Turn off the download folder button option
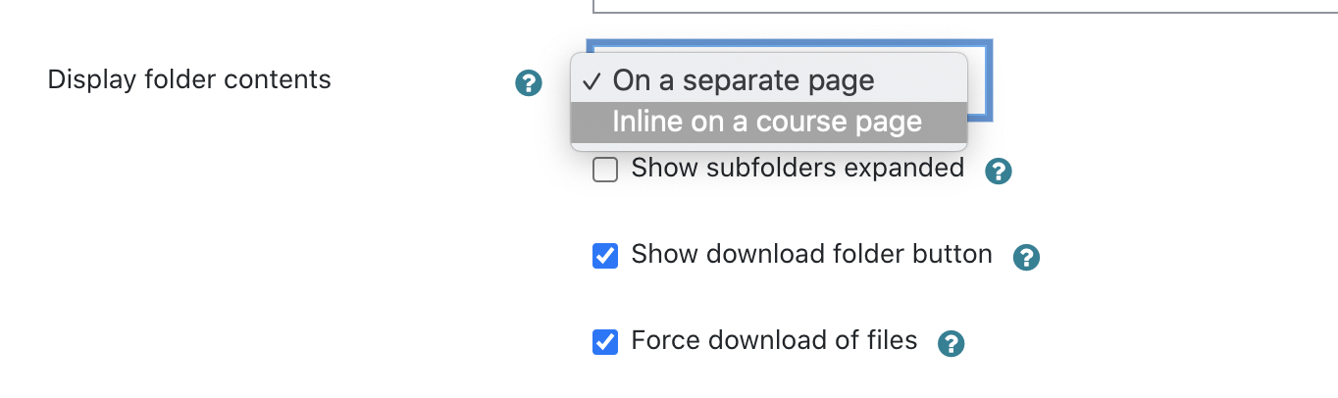Viewport: 1338px width, 398px height. 605,256
